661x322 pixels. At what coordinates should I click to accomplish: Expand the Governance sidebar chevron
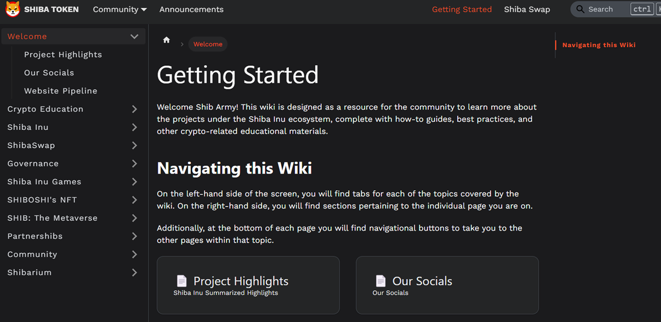click(134, 164)
